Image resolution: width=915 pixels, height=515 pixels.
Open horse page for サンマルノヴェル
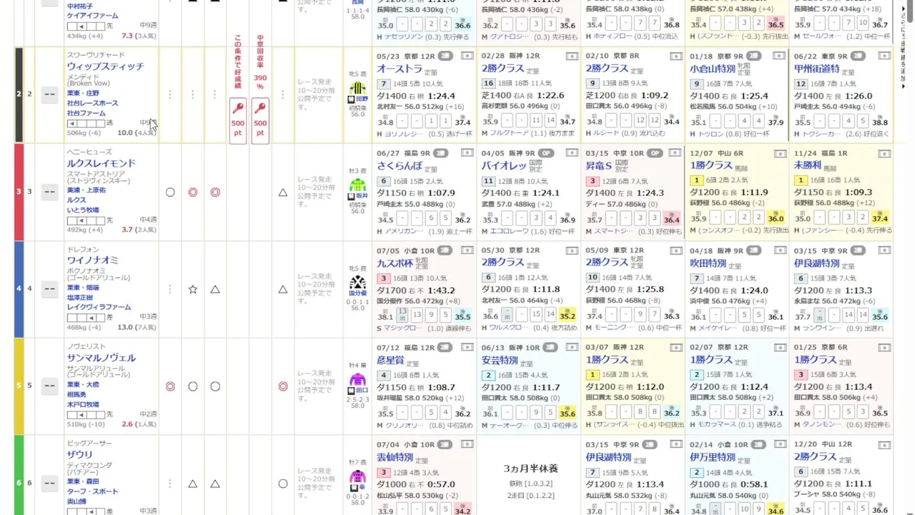tap(101, 358)
